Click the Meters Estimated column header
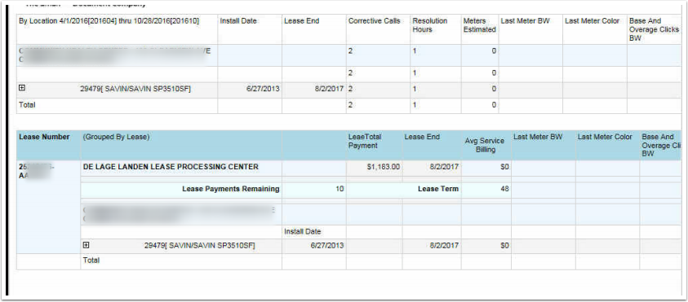 pos(480,25)
